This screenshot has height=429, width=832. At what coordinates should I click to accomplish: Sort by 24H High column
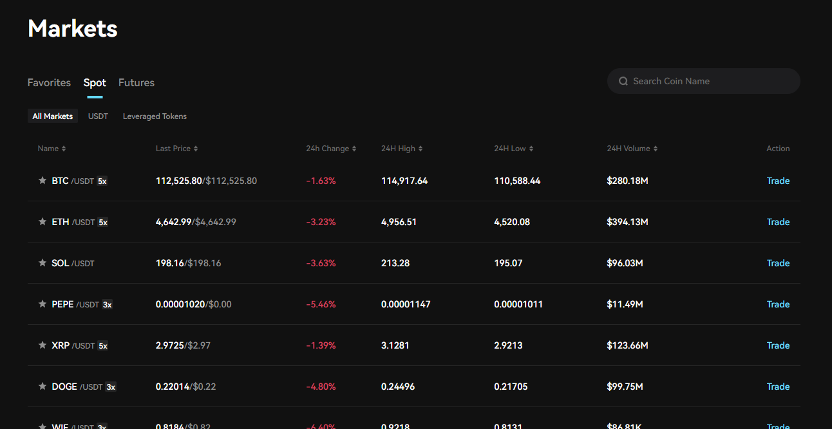click(402, 149)
